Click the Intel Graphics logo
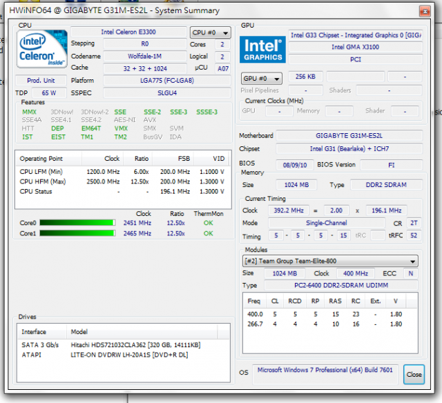The image size is (442, 403). pyautogui.click(x=262, y=49)
